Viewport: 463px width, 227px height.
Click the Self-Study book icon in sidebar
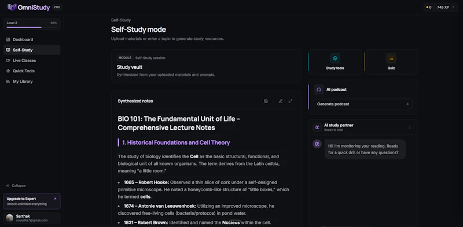(8, 50)
